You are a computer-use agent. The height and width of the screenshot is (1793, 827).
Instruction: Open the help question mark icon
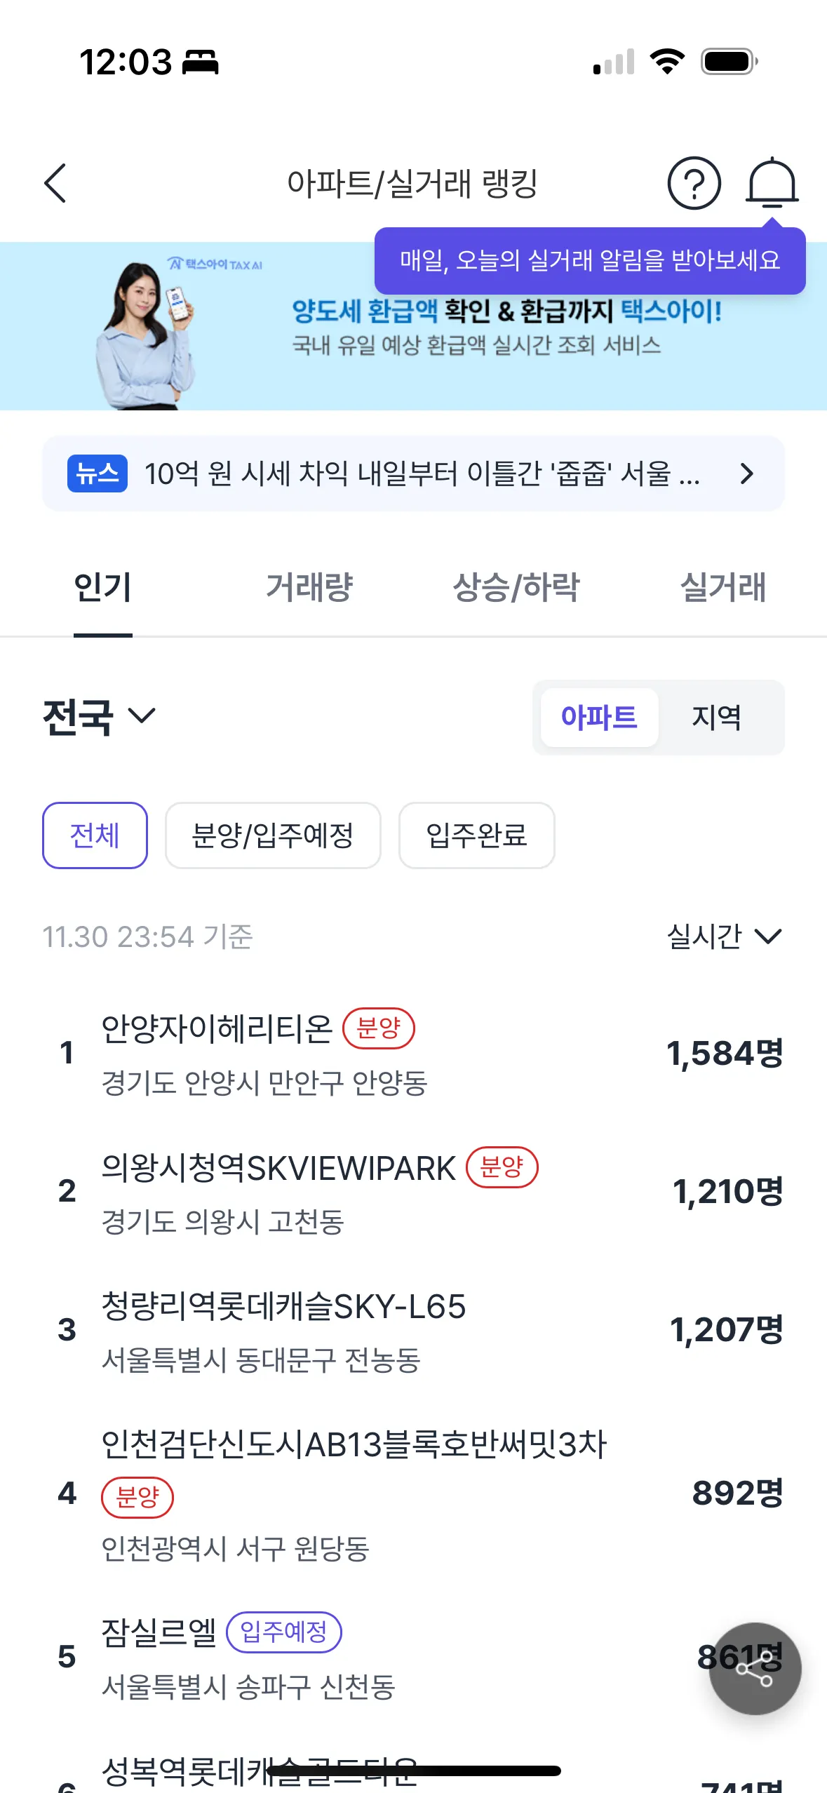click(x=694, y=184)
